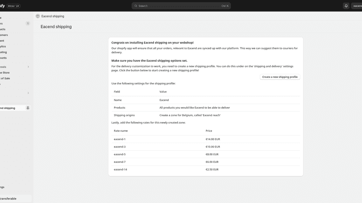Click the search magnifier icon

136,6
